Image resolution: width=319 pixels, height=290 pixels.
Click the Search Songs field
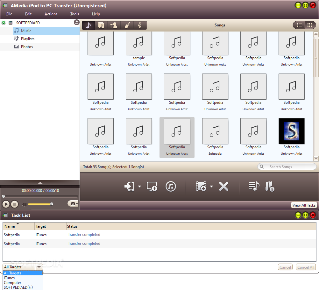coord(287,167)
